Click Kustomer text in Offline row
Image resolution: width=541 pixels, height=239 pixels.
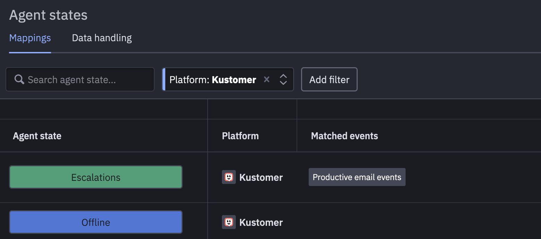click(x=261, y=222)
